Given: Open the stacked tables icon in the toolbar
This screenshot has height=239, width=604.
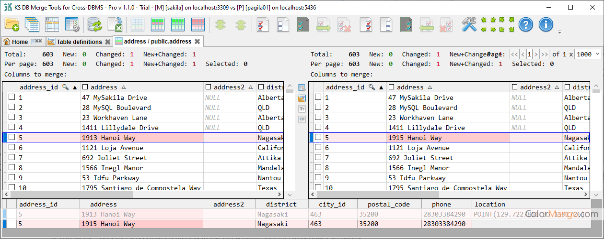Looking at the screenshot, I should pos(32,24).
